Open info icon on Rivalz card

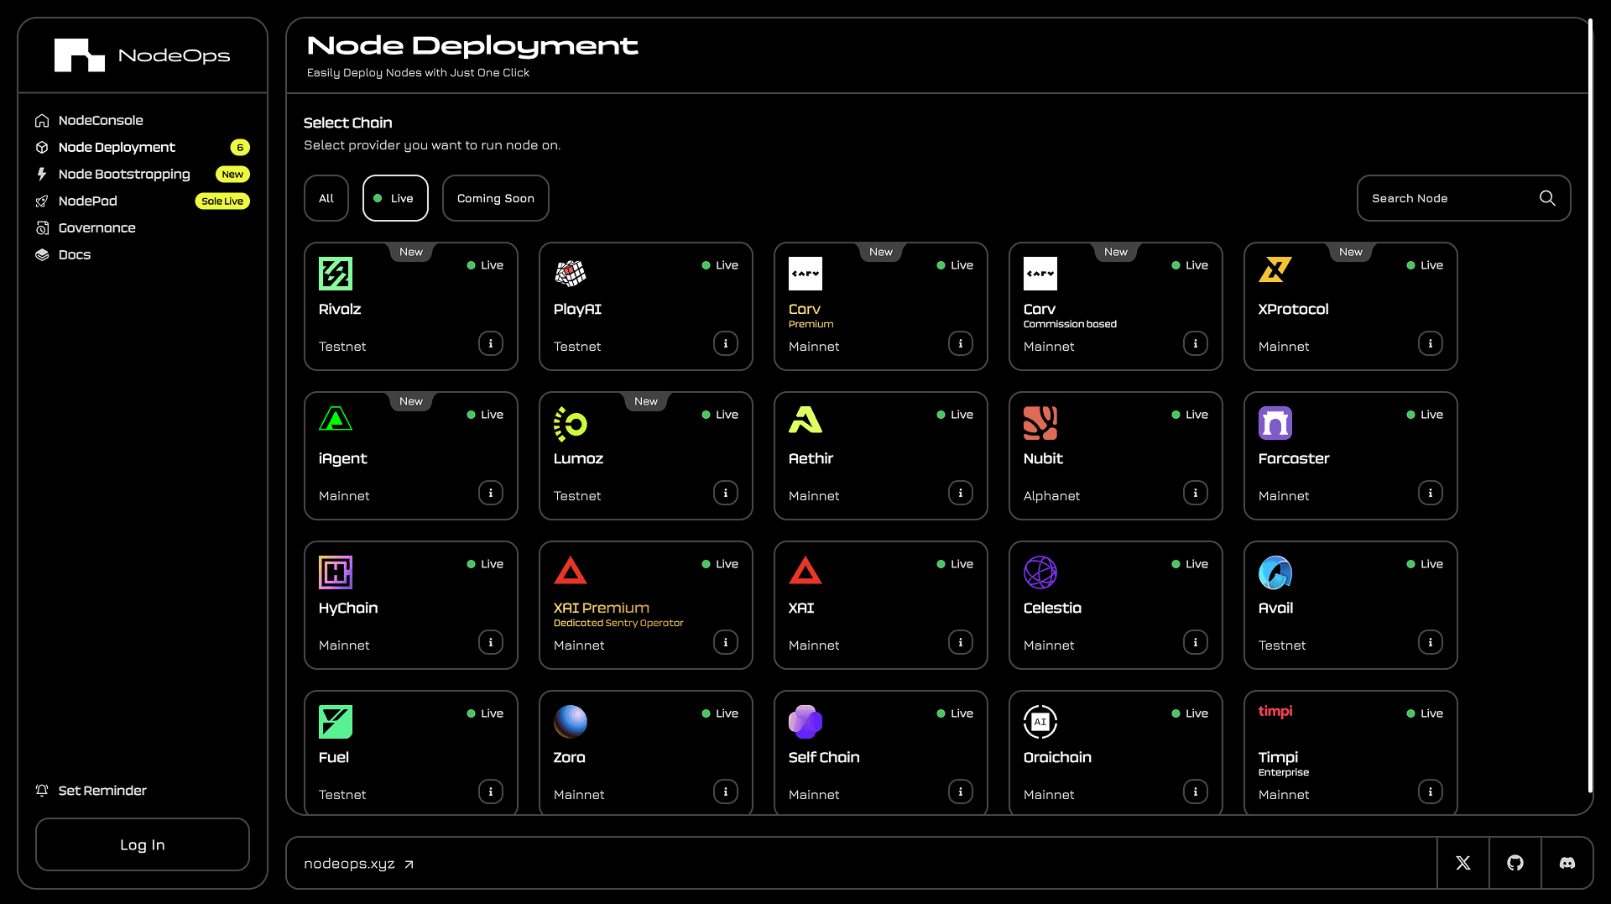pyautogui.click(x=491, y=343)
